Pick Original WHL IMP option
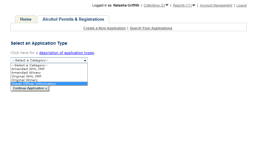256x148 pixels. tap(27, 76)
